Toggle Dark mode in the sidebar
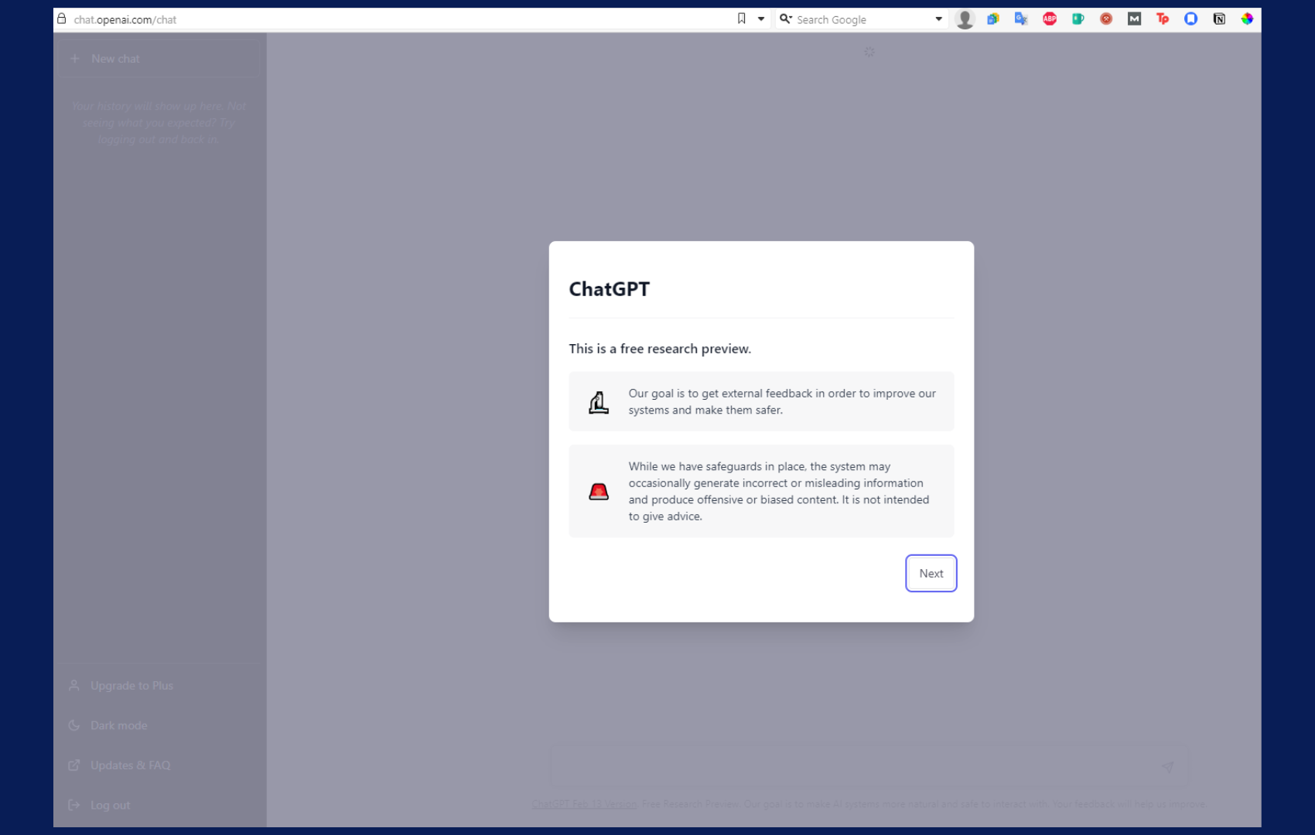This screenshot has width=1315, height=835. (118, 725)
